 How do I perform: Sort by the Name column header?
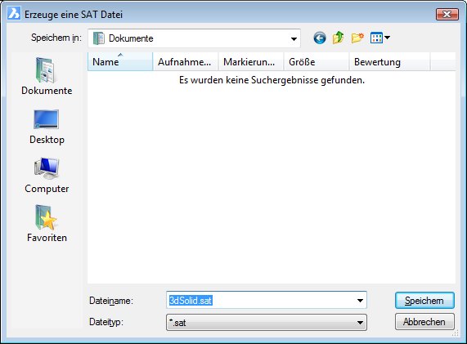120,61
